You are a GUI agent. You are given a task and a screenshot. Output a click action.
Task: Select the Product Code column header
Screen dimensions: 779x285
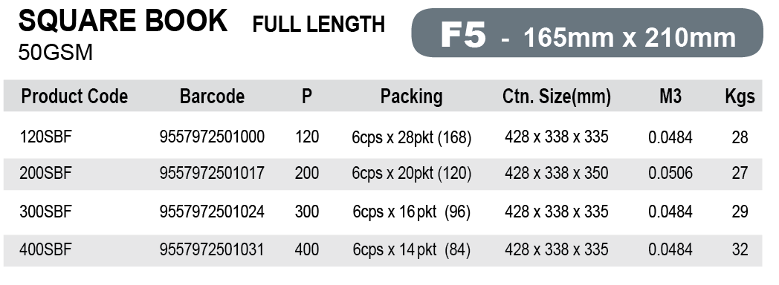click(x=74, y=96)
